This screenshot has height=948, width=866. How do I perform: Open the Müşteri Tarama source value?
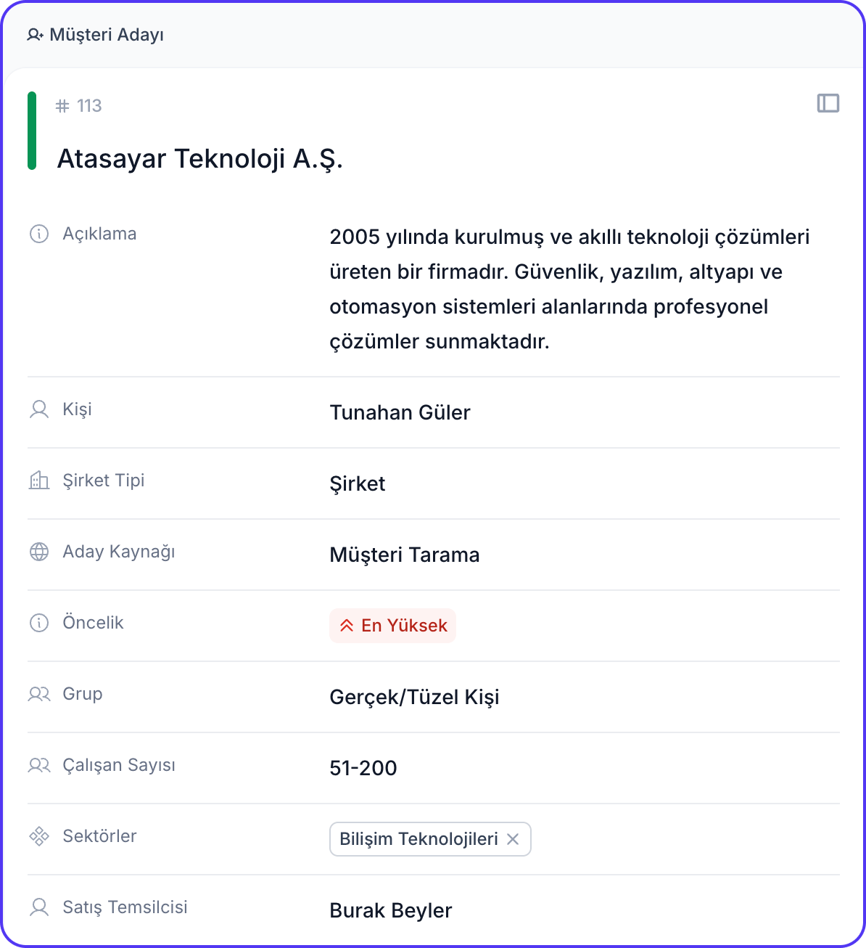405,555
